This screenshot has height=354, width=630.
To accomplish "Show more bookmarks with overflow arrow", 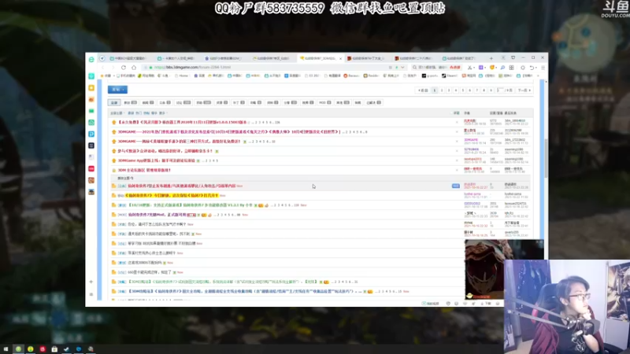I will (x=539, y=76).
